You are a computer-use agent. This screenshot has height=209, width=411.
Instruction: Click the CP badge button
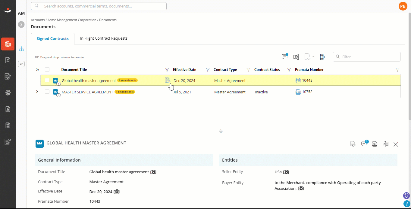(x=21, y=64)
